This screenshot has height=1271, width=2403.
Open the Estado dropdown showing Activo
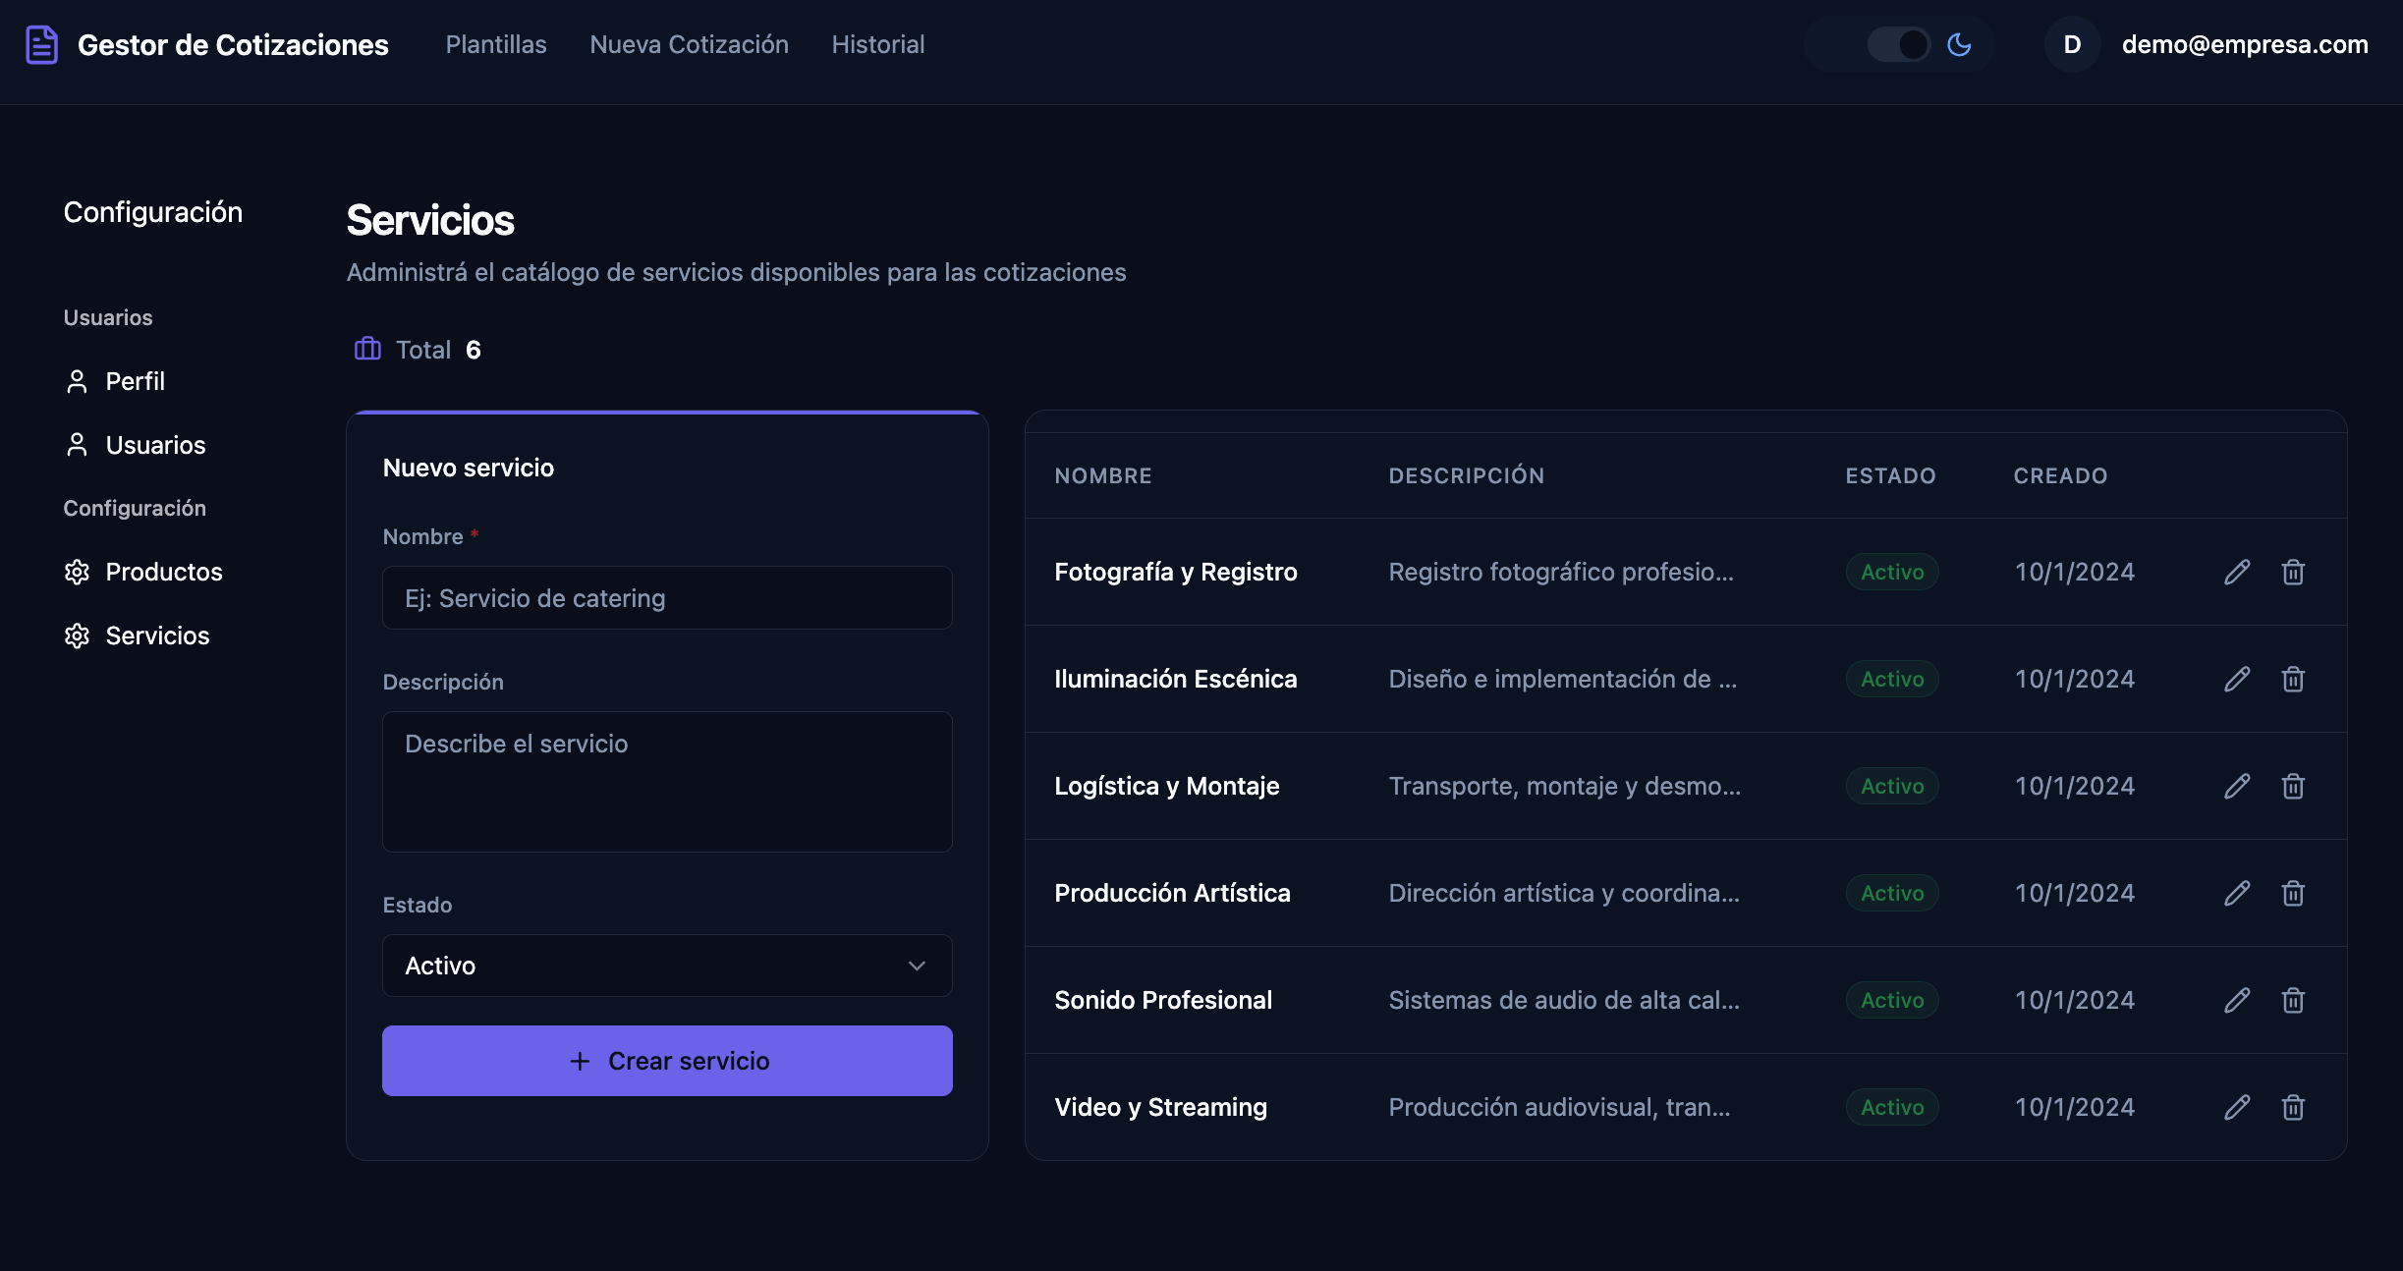(x=667, y=966)
